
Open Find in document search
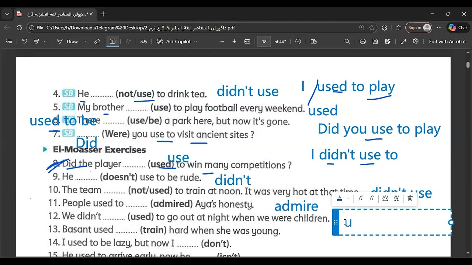click(347, 42)
